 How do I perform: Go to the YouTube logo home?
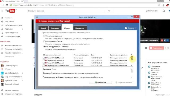[10, 11]
